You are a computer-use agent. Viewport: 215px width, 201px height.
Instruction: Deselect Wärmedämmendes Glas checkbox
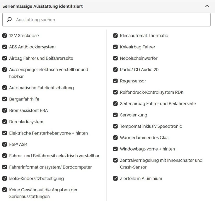[115, 137]
